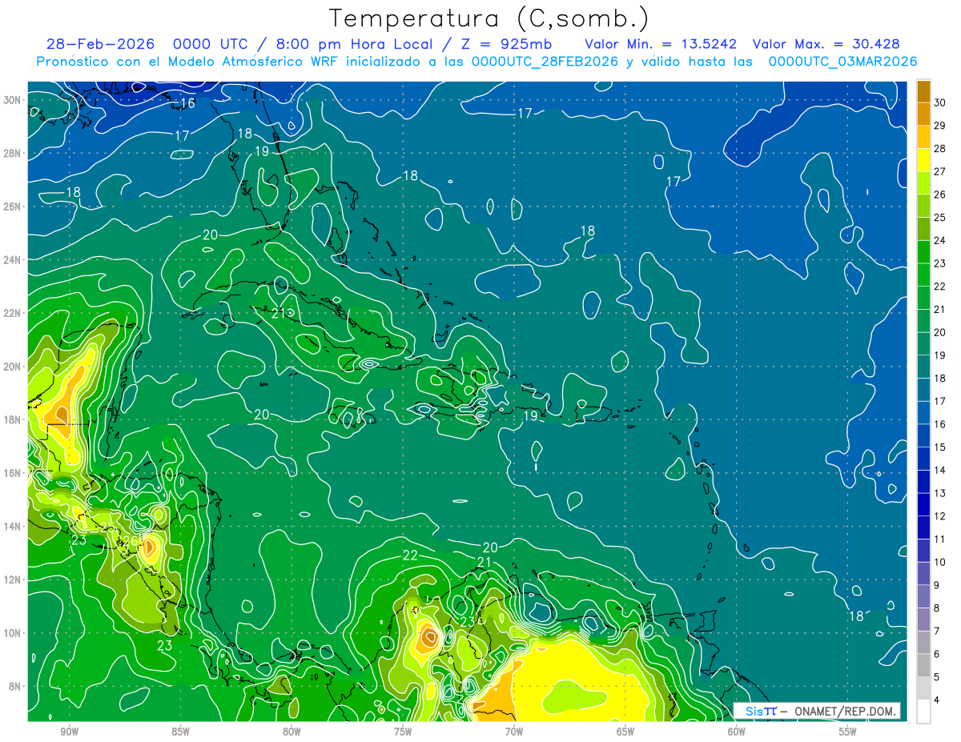Pick the dark blue swatch between 13 and 14

[x=923, y=482]
